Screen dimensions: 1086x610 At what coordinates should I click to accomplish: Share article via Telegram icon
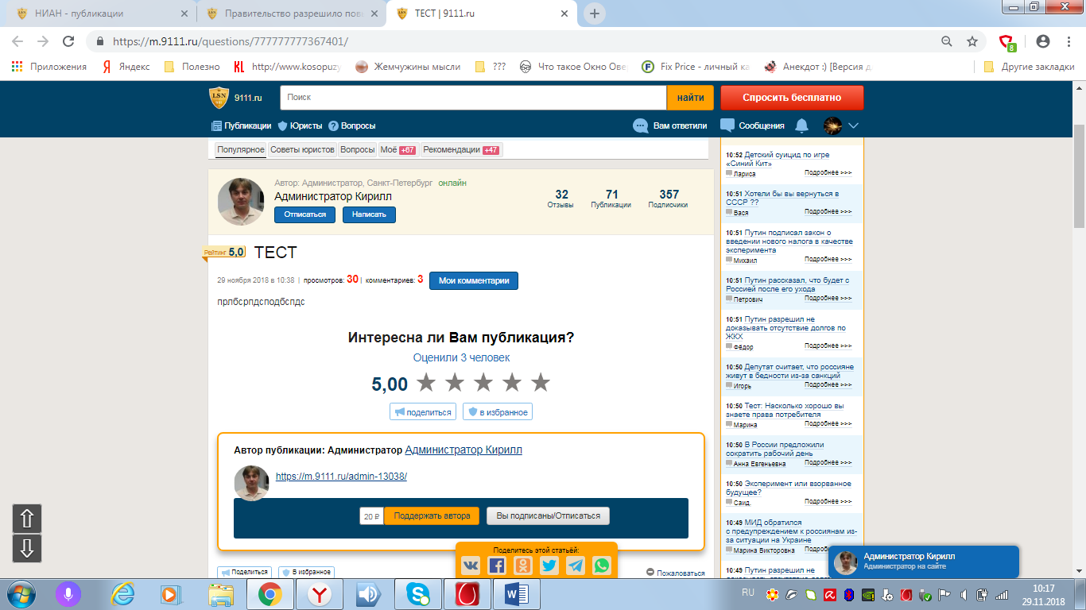[576, 565]
